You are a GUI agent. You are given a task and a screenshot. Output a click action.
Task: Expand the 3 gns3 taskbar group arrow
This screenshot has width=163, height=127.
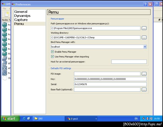[96, 119]
